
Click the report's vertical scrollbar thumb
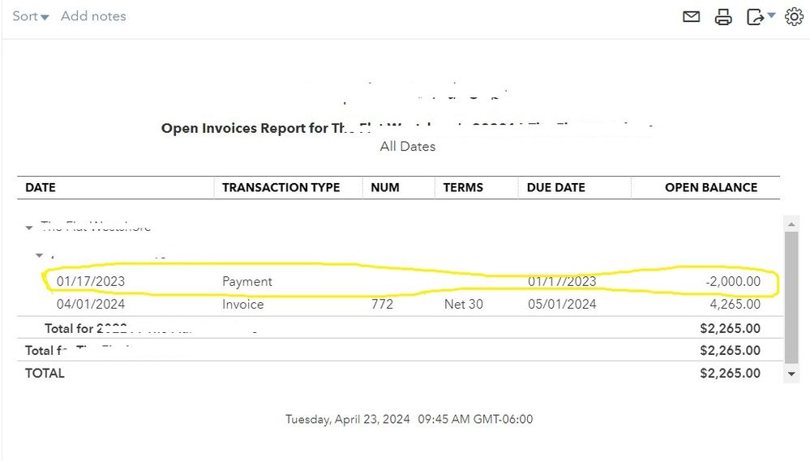[792, 296]
